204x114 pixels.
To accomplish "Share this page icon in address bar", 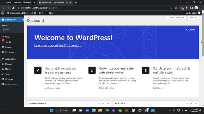I will pyautogui.click(x=171, y=8).
